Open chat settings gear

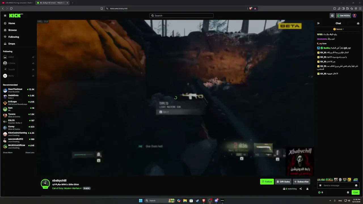[348, 192]
